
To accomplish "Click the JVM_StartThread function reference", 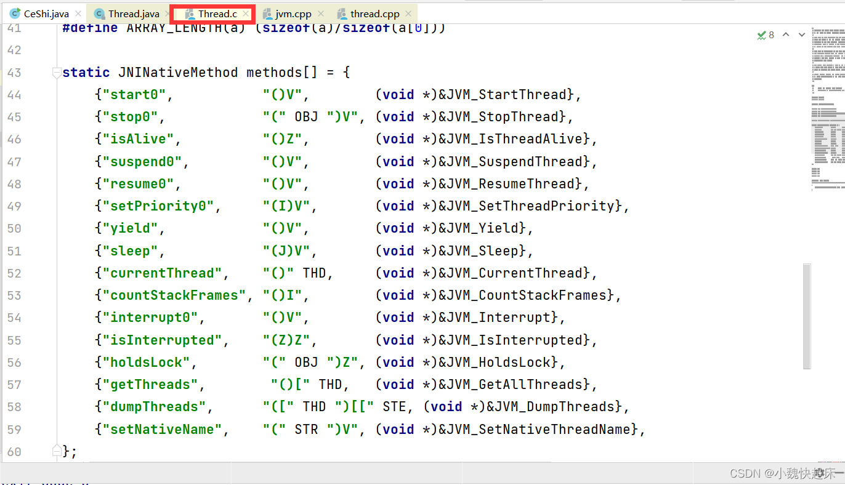I will 506,95.
